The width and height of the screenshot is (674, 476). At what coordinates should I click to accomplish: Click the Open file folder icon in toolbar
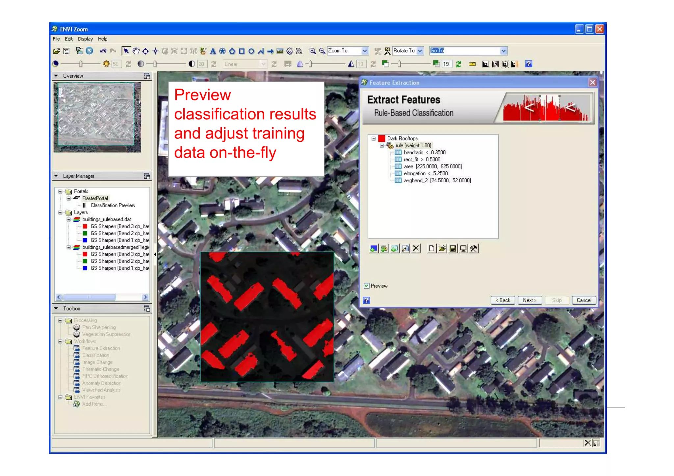pyautogui.click(x=56, y=51)
